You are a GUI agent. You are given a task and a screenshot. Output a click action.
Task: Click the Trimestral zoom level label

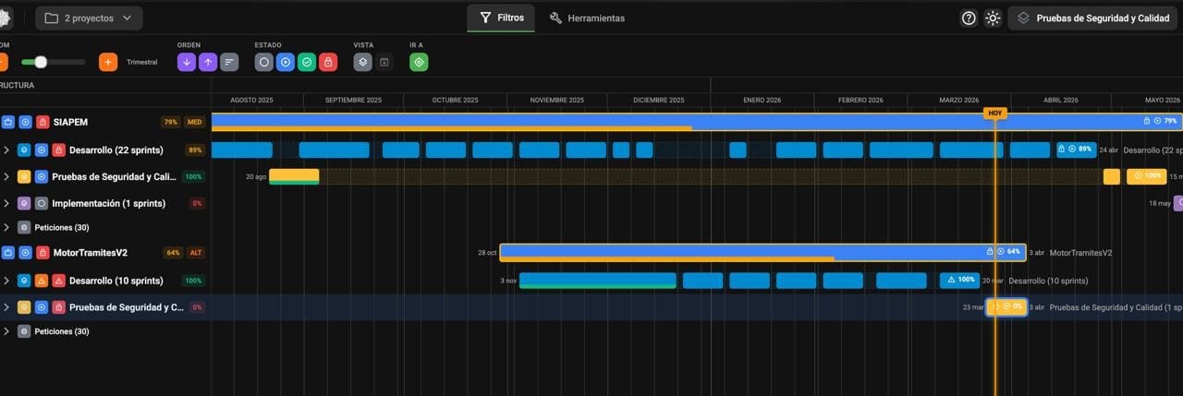coord(141,62)
